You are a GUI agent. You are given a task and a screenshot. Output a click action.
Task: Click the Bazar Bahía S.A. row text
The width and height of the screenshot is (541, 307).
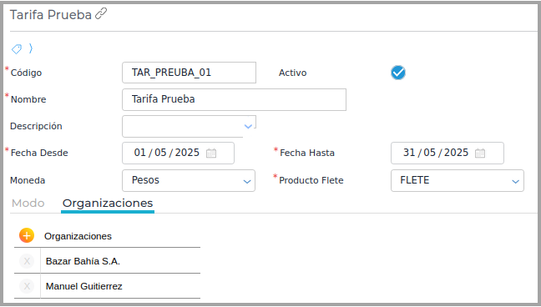point(83,261)
